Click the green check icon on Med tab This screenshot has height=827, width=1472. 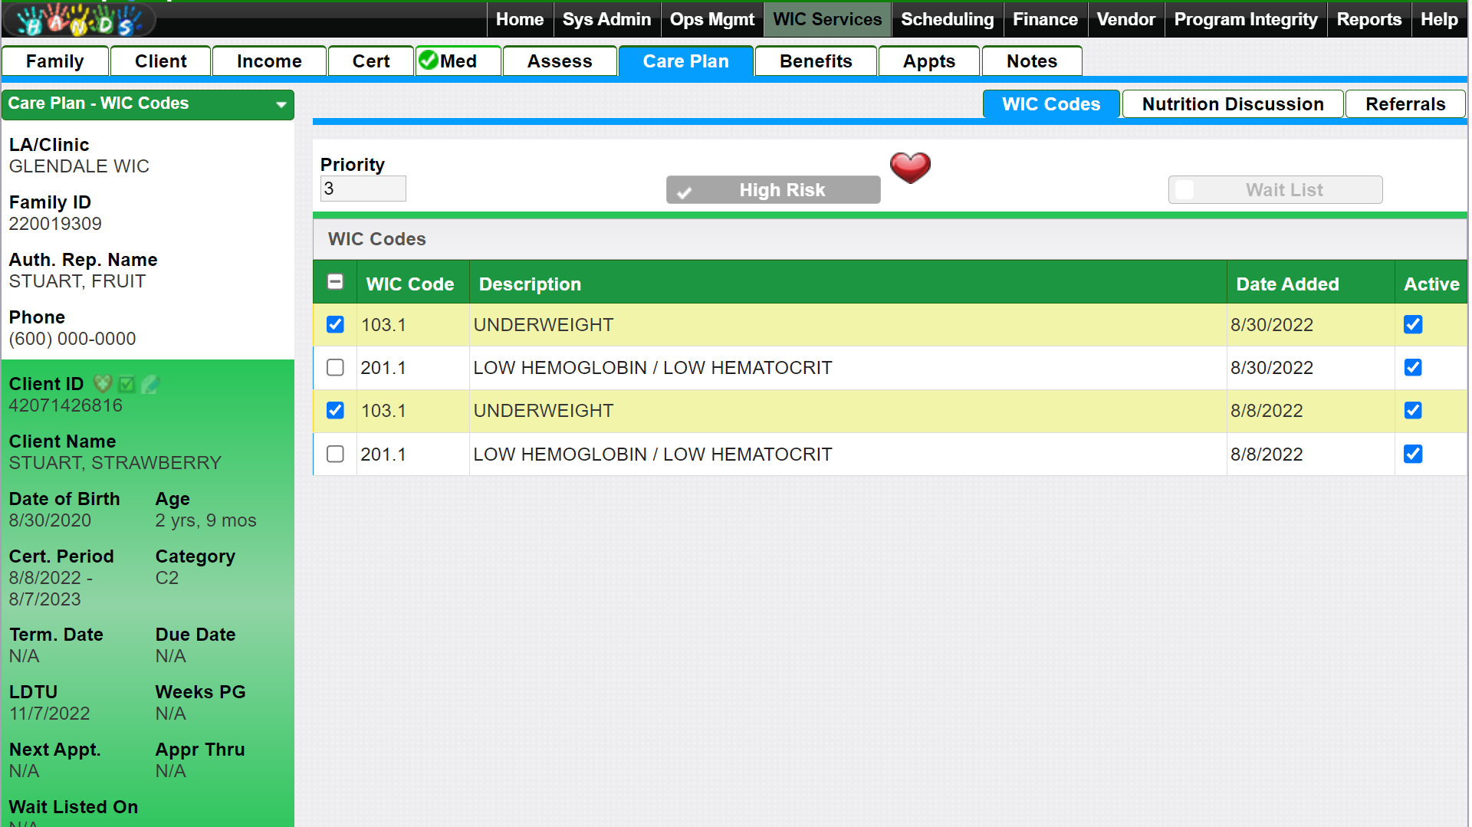point(429,61)
